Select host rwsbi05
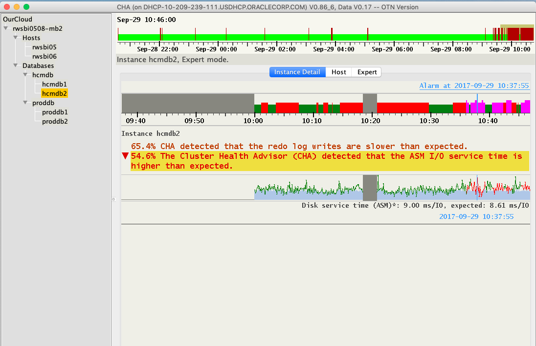Screen dimensions: 536x346 [x=45, y=47]
